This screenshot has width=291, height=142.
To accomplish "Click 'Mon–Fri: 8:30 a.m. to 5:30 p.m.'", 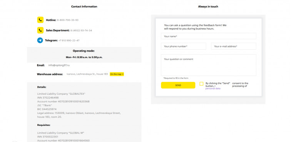I will (84, 57).
